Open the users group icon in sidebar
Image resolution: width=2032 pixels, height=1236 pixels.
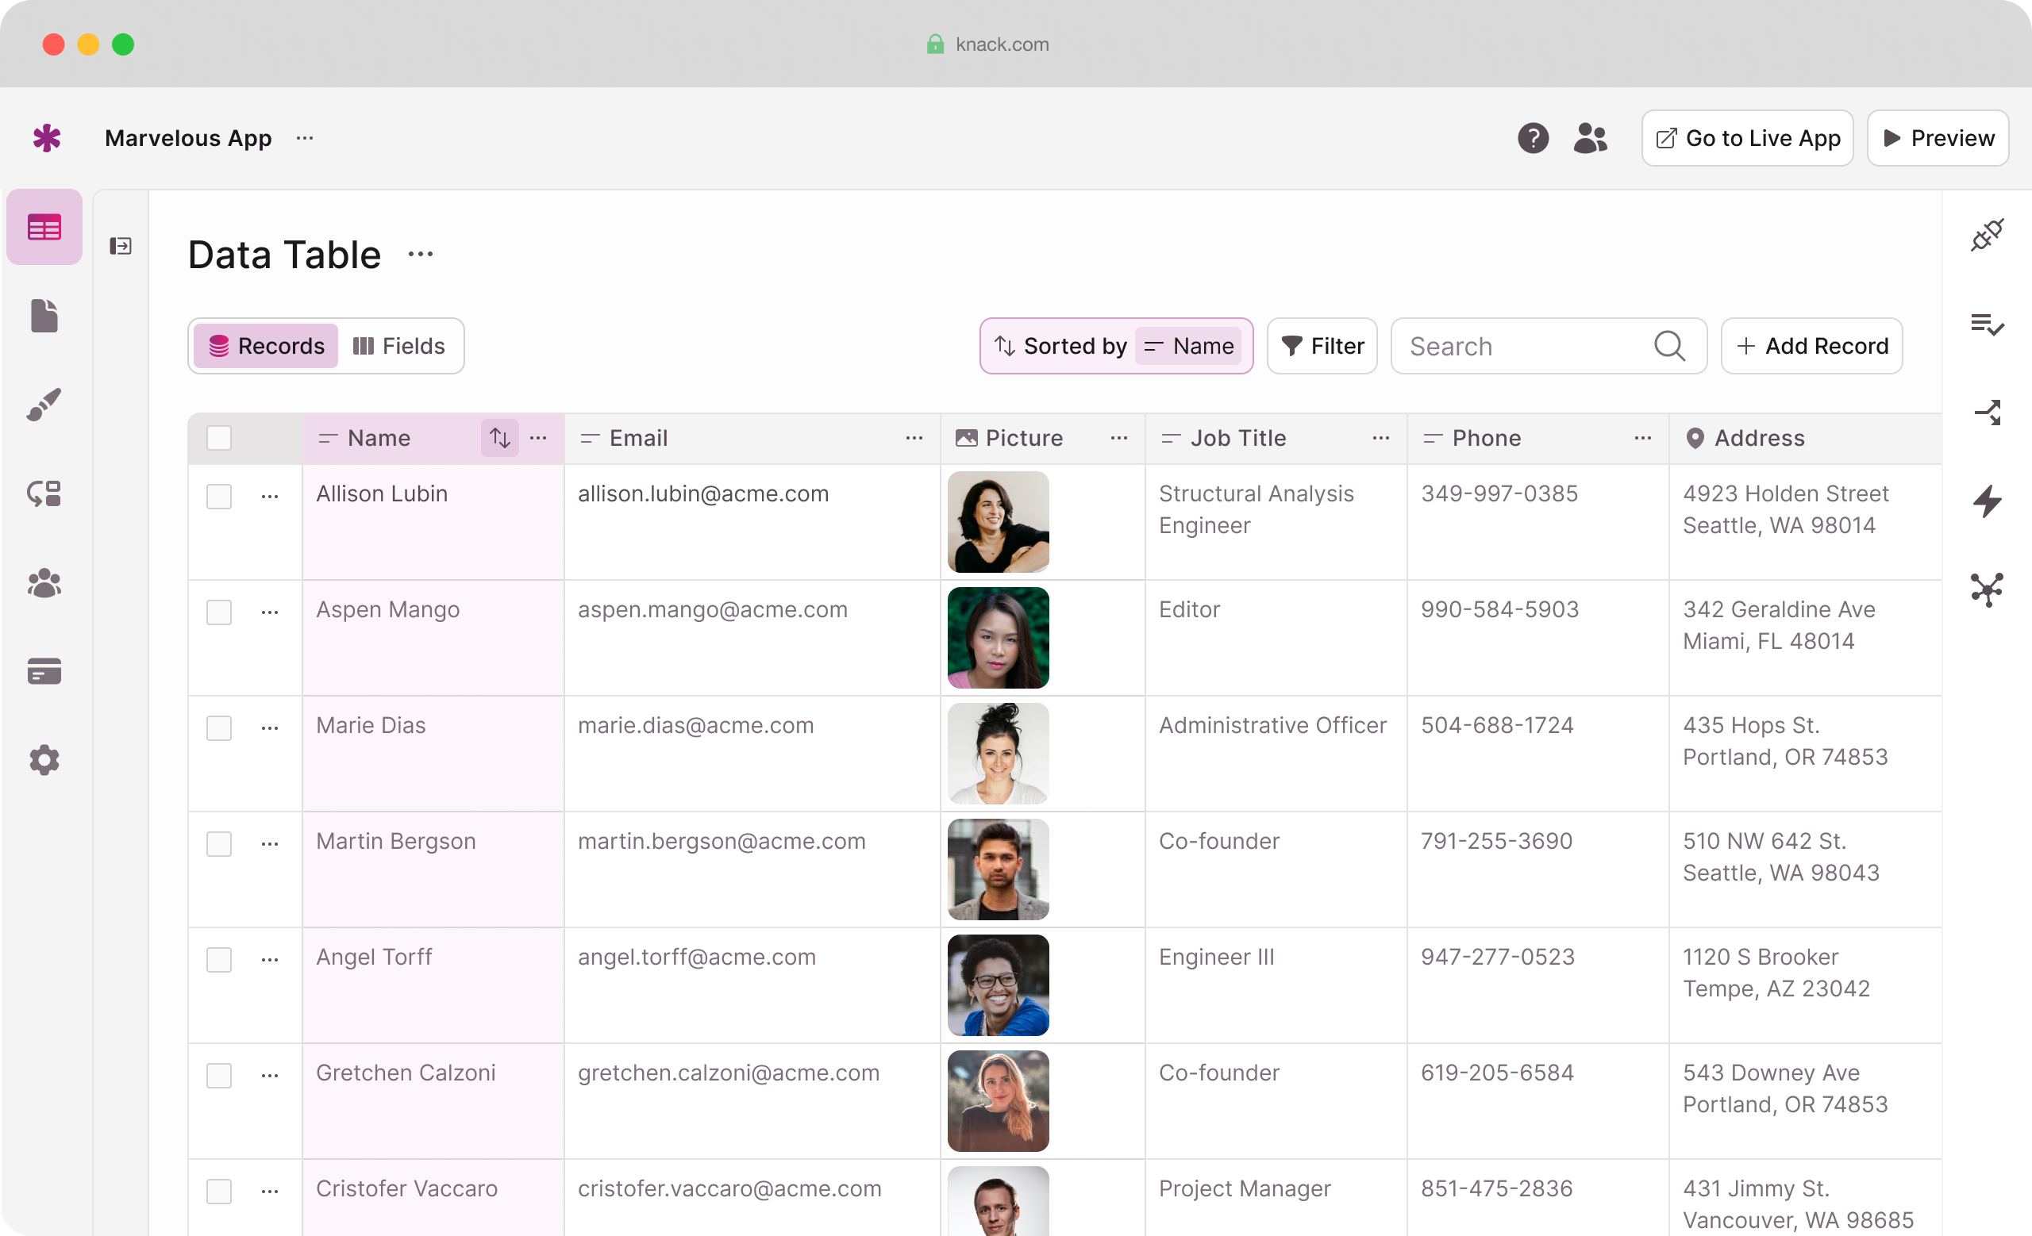tap(44, 582)
